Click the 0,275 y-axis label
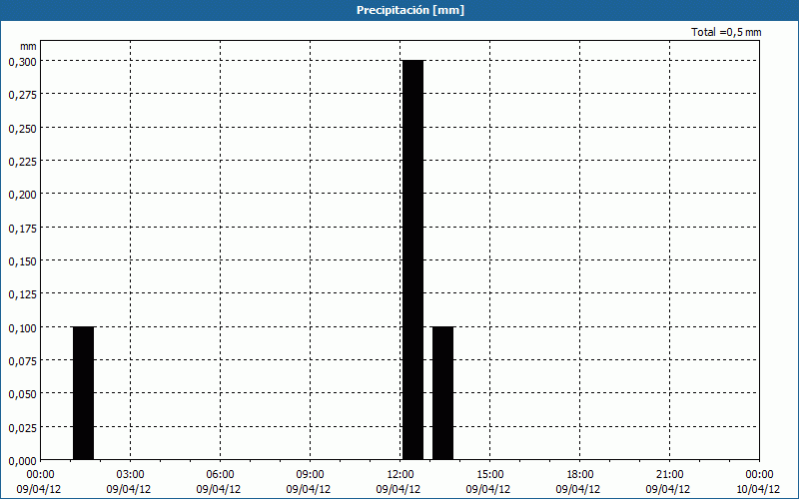Screen dimensions: 799x499 (22, 95)
